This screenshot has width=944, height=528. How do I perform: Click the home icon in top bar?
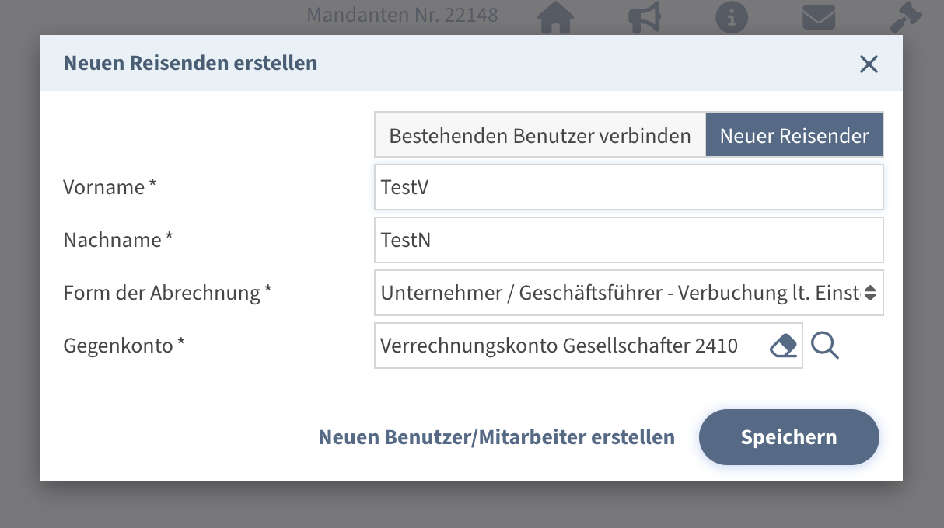point(555,18)
